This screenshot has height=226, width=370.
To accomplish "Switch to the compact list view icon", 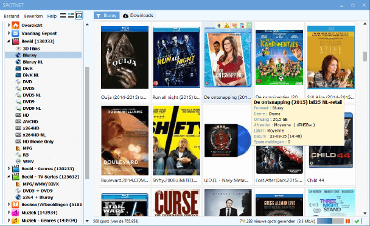I will [x=63, y=16].
